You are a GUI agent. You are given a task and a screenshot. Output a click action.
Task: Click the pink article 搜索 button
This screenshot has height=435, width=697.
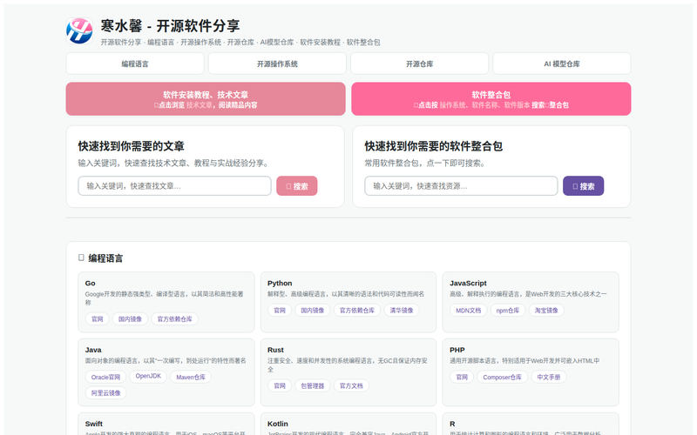297,186
